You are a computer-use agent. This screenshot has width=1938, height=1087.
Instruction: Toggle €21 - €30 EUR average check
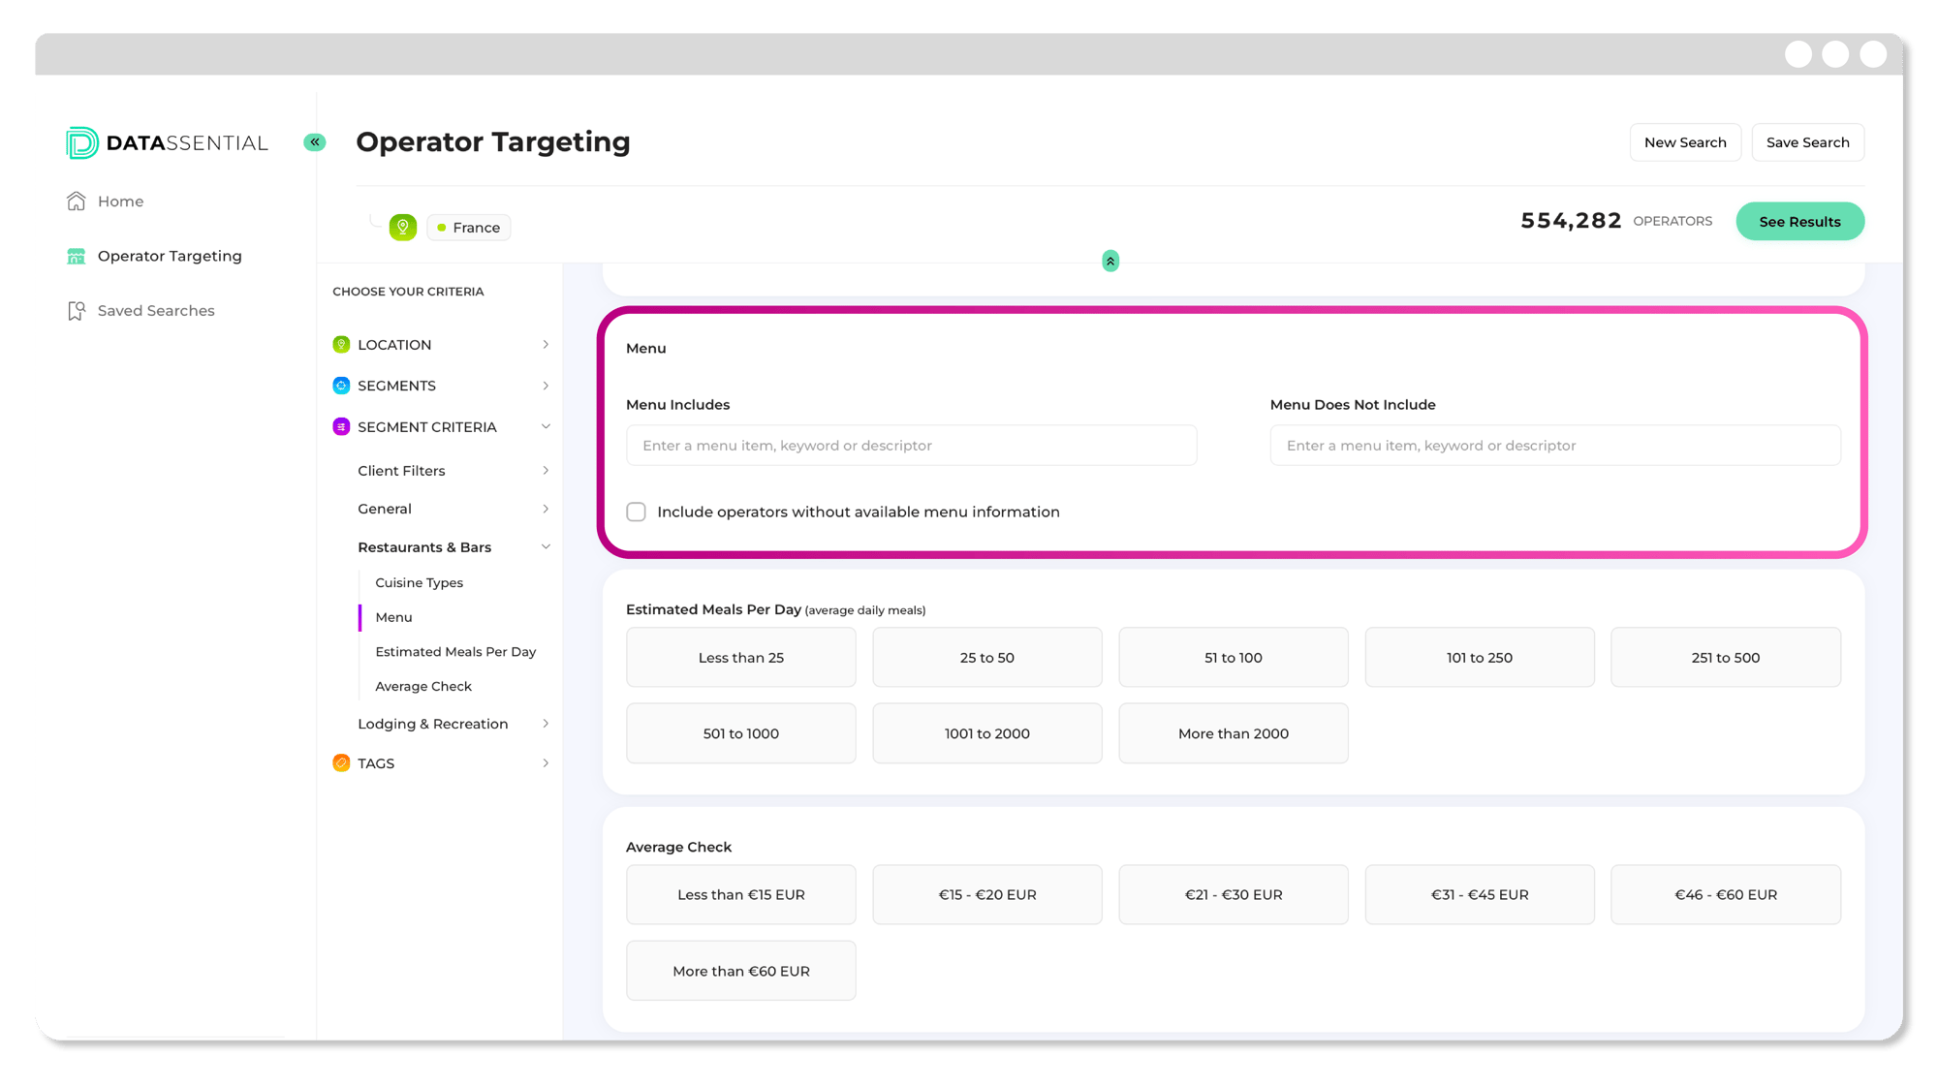click(x=1233, y=895)
